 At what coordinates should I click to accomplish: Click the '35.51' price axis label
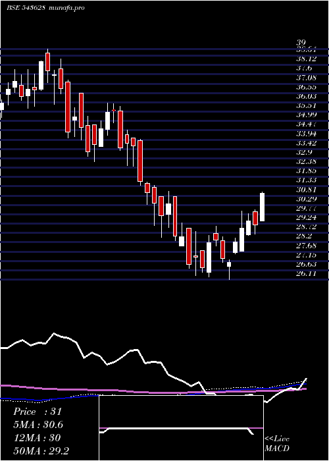tap(307, 106)
